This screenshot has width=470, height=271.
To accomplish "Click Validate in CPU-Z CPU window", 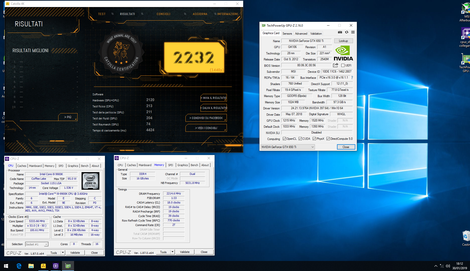I will [x=75, y=253].
